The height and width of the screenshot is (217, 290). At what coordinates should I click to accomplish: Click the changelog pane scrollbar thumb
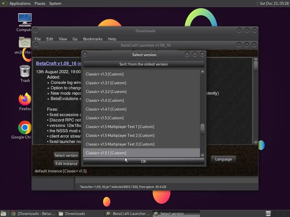click(256, 66)
